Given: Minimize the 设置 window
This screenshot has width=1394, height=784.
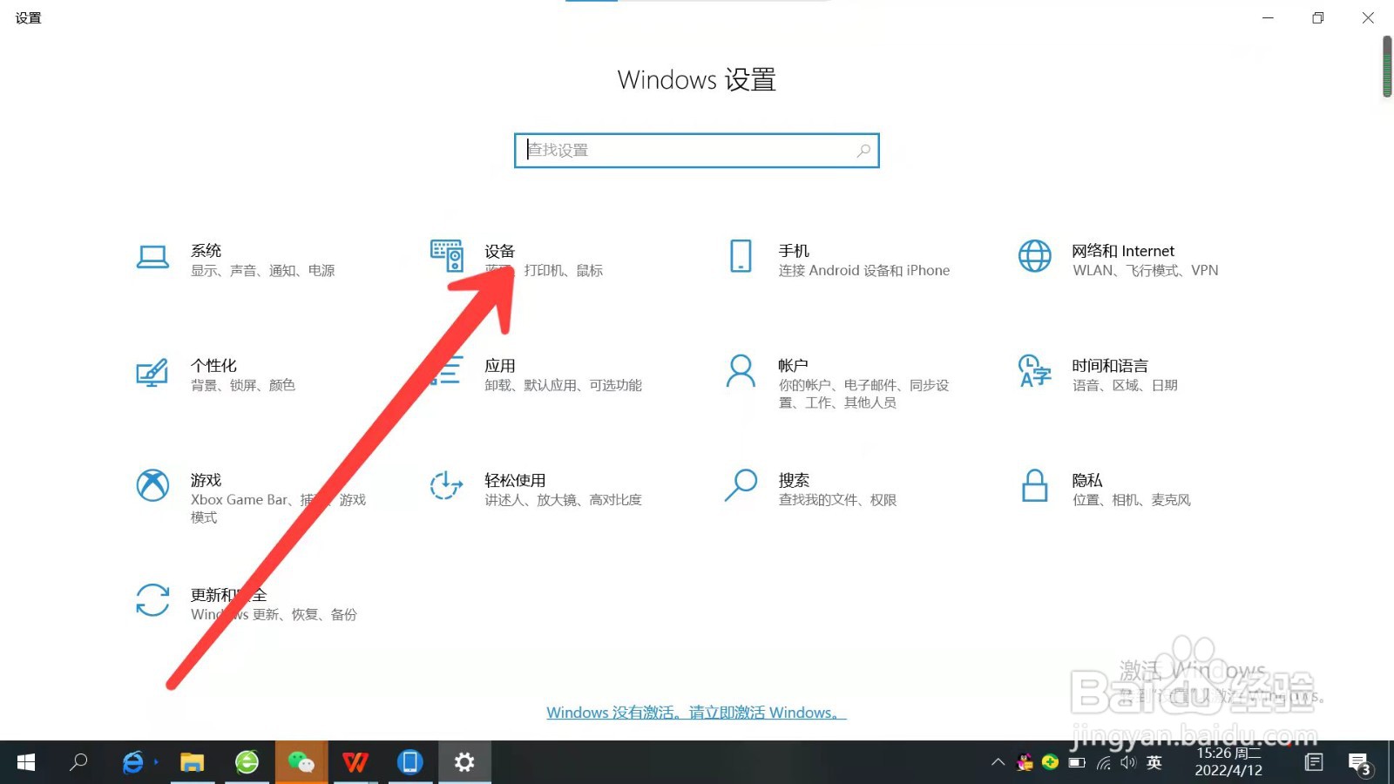Looking at the screenshot, I should 1268,17.
